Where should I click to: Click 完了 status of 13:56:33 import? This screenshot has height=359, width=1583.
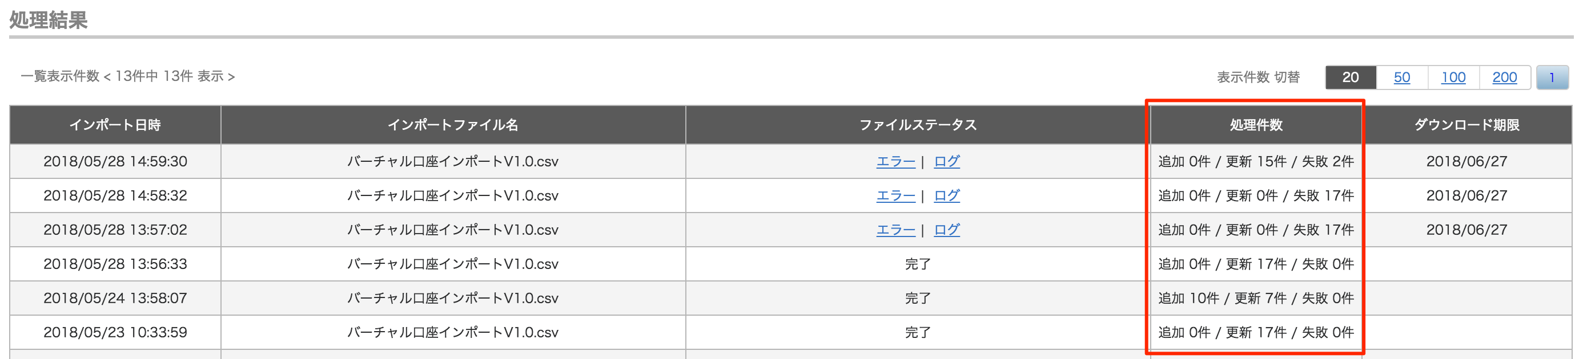tap(918, 264)
